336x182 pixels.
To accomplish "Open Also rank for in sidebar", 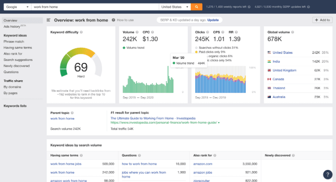I will (13, 53).
